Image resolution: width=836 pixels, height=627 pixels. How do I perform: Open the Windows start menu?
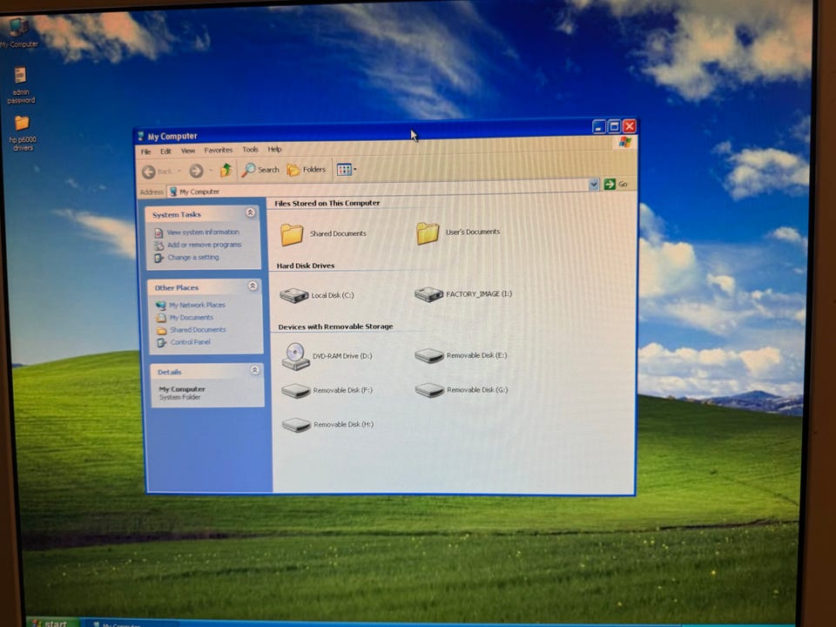[51, 623]
